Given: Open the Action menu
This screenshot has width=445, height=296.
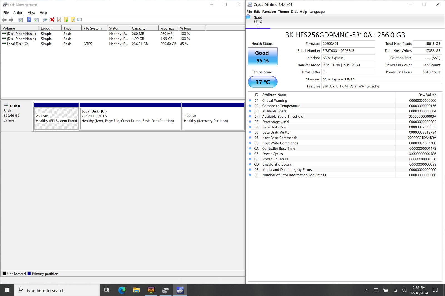Looking at the screenshot, I should click(18, 13).
